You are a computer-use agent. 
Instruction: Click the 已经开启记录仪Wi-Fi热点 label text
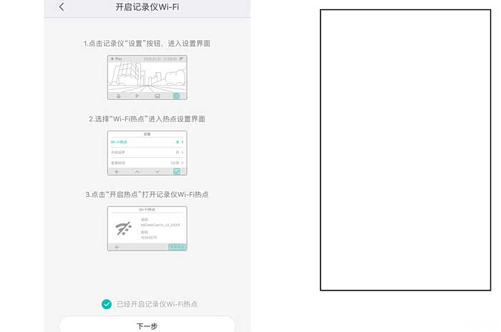157,304
